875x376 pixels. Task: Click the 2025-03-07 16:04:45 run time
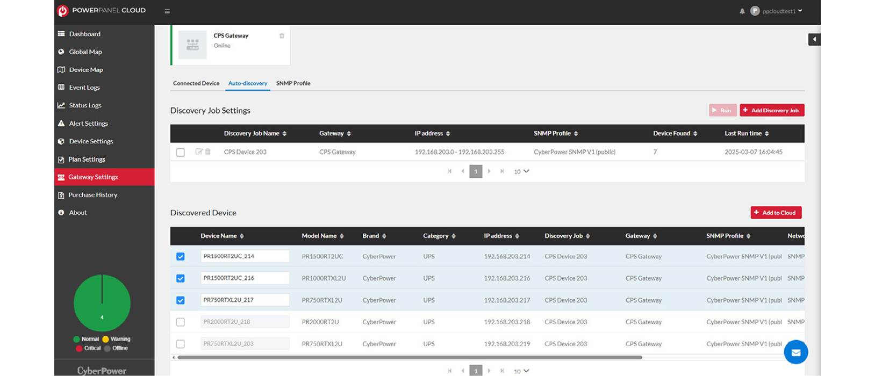click(754, 153)
